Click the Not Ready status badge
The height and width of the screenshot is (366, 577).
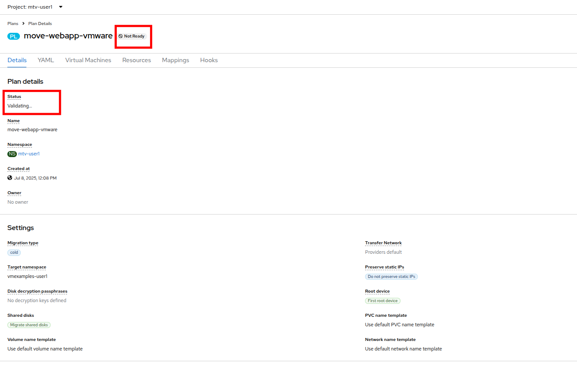[x=132, y=36]
